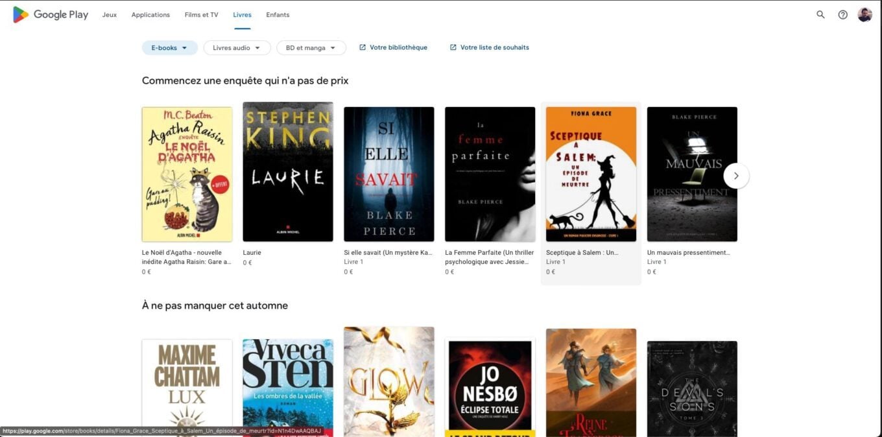Open Jo Nesbø Éclipse totale cover

490,388
